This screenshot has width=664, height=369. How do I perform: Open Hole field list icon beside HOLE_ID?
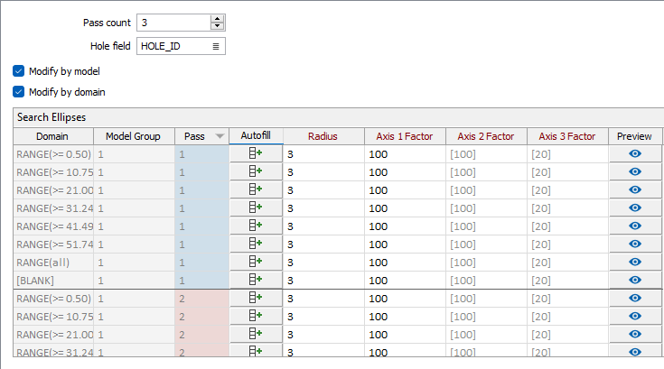coord(216,47)
